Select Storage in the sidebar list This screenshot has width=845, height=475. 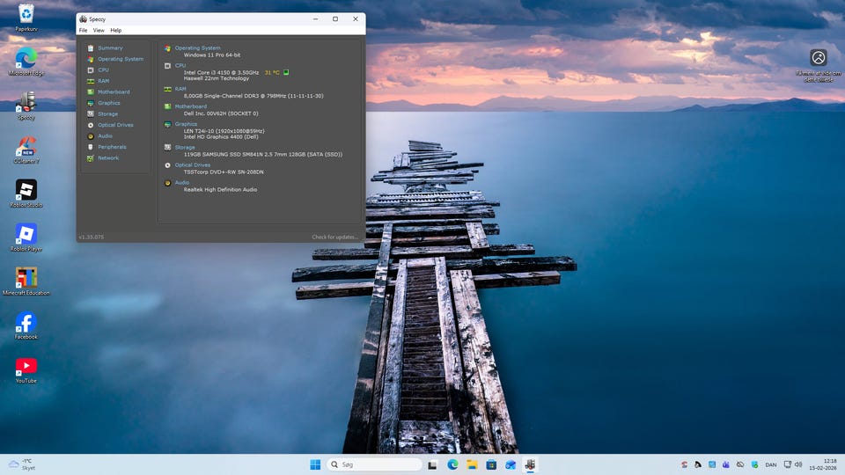click(x=107, y=114)
